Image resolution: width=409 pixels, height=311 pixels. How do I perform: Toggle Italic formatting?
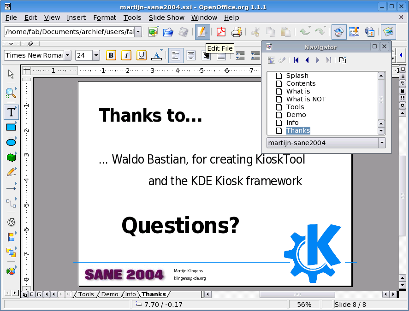(126, 55)
